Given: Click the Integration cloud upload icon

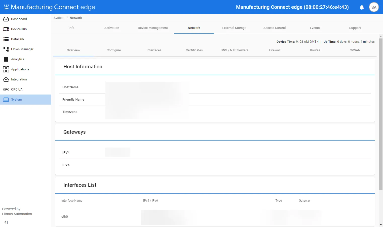Looking at the screenshot, I should 6,79.
